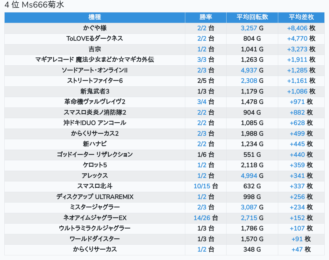Click the 2,308 G average spins value
This screenshot has width=329, height=260.
pyautogui.click(x=252, y=81)
